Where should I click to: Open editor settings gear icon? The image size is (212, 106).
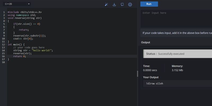tap(130, 5)
